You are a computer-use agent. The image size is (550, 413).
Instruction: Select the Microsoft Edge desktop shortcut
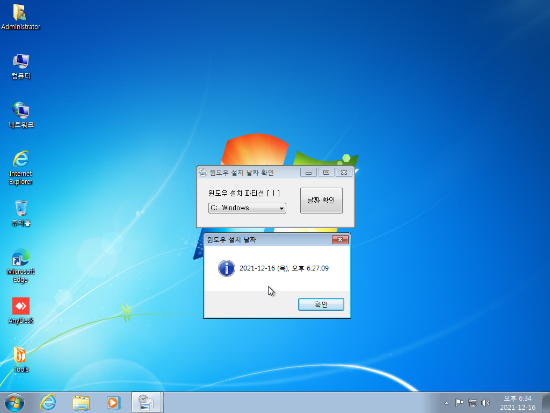click(x=21, y=266)
